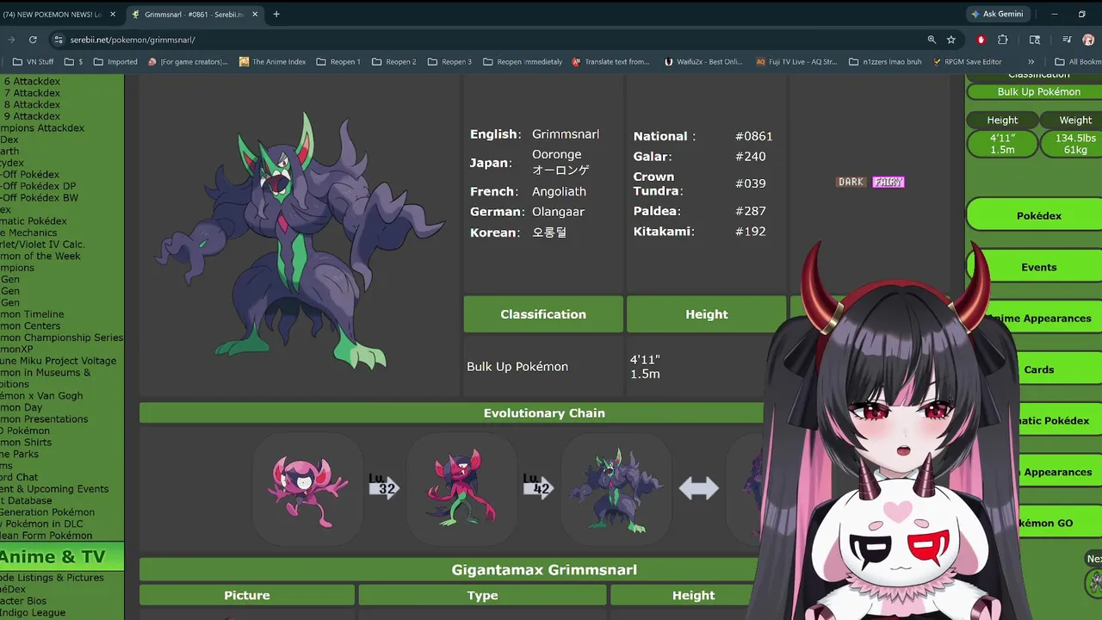Bookmark this page with the star icon

(951, 40)
